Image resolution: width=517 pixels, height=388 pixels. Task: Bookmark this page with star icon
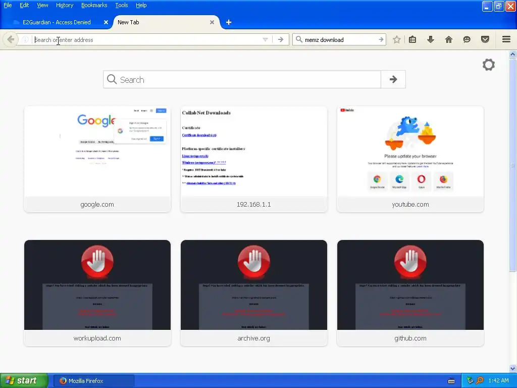pos(397,39)
